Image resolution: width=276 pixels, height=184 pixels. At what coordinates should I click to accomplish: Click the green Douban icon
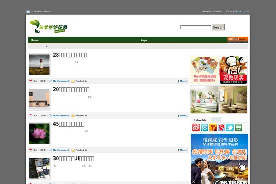point(238,127)
